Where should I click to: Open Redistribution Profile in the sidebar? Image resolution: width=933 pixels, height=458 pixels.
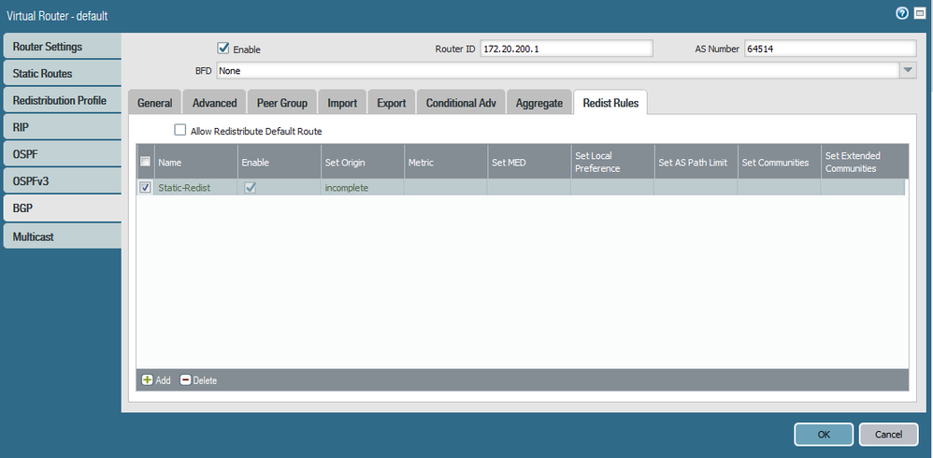(63, 101)
